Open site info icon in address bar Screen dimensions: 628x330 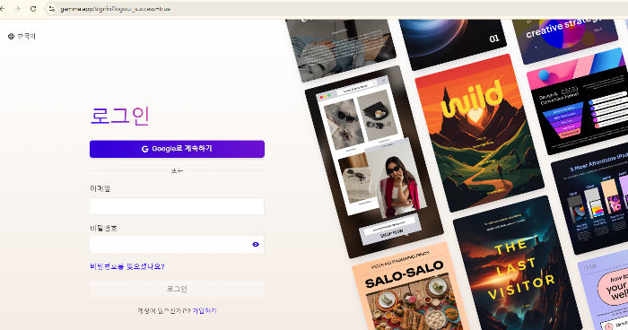point(52,9)
